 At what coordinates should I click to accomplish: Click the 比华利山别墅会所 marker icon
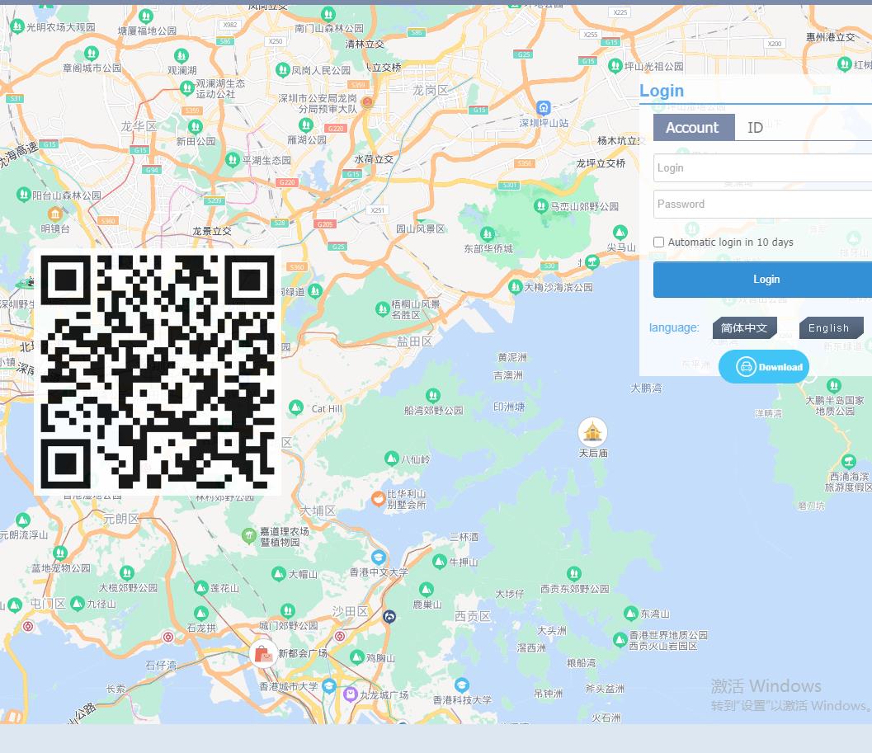[x=378, y=499]
